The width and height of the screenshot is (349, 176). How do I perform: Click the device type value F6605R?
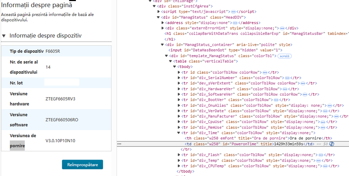pyautogui.click(x=53, y=52)
